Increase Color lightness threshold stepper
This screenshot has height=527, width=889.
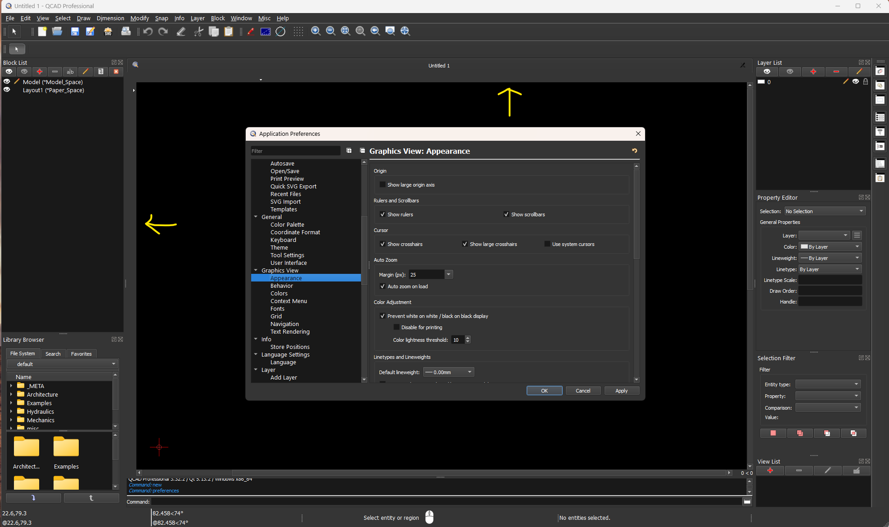(x=468, y=338)
